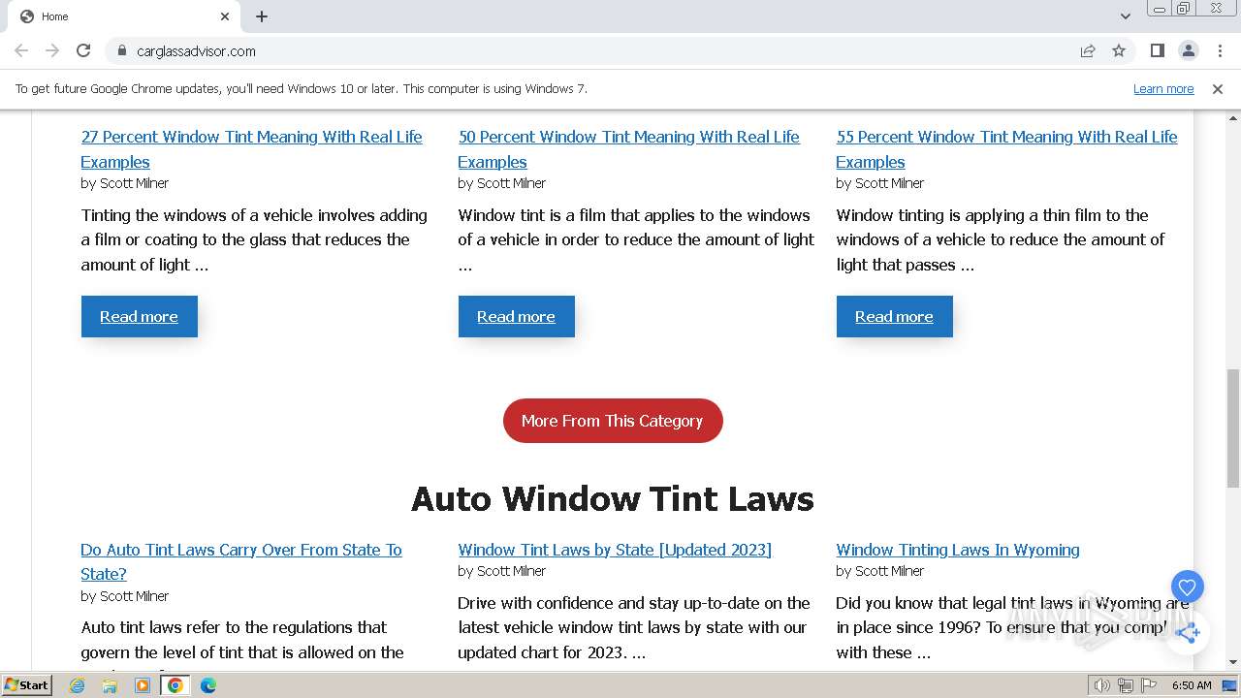Click the show desktop icon beside the clock

tap(1229, 685)
